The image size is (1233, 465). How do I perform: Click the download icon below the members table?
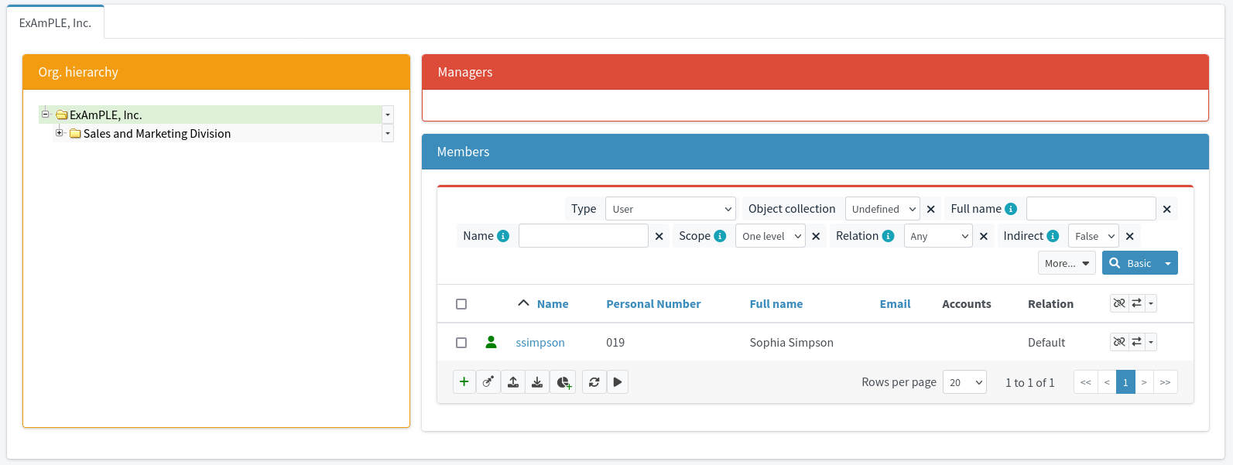click(x=537, y=382)
